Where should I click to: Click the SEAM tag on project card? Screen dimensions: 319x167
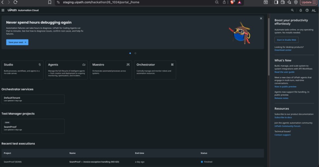point(7,122)
